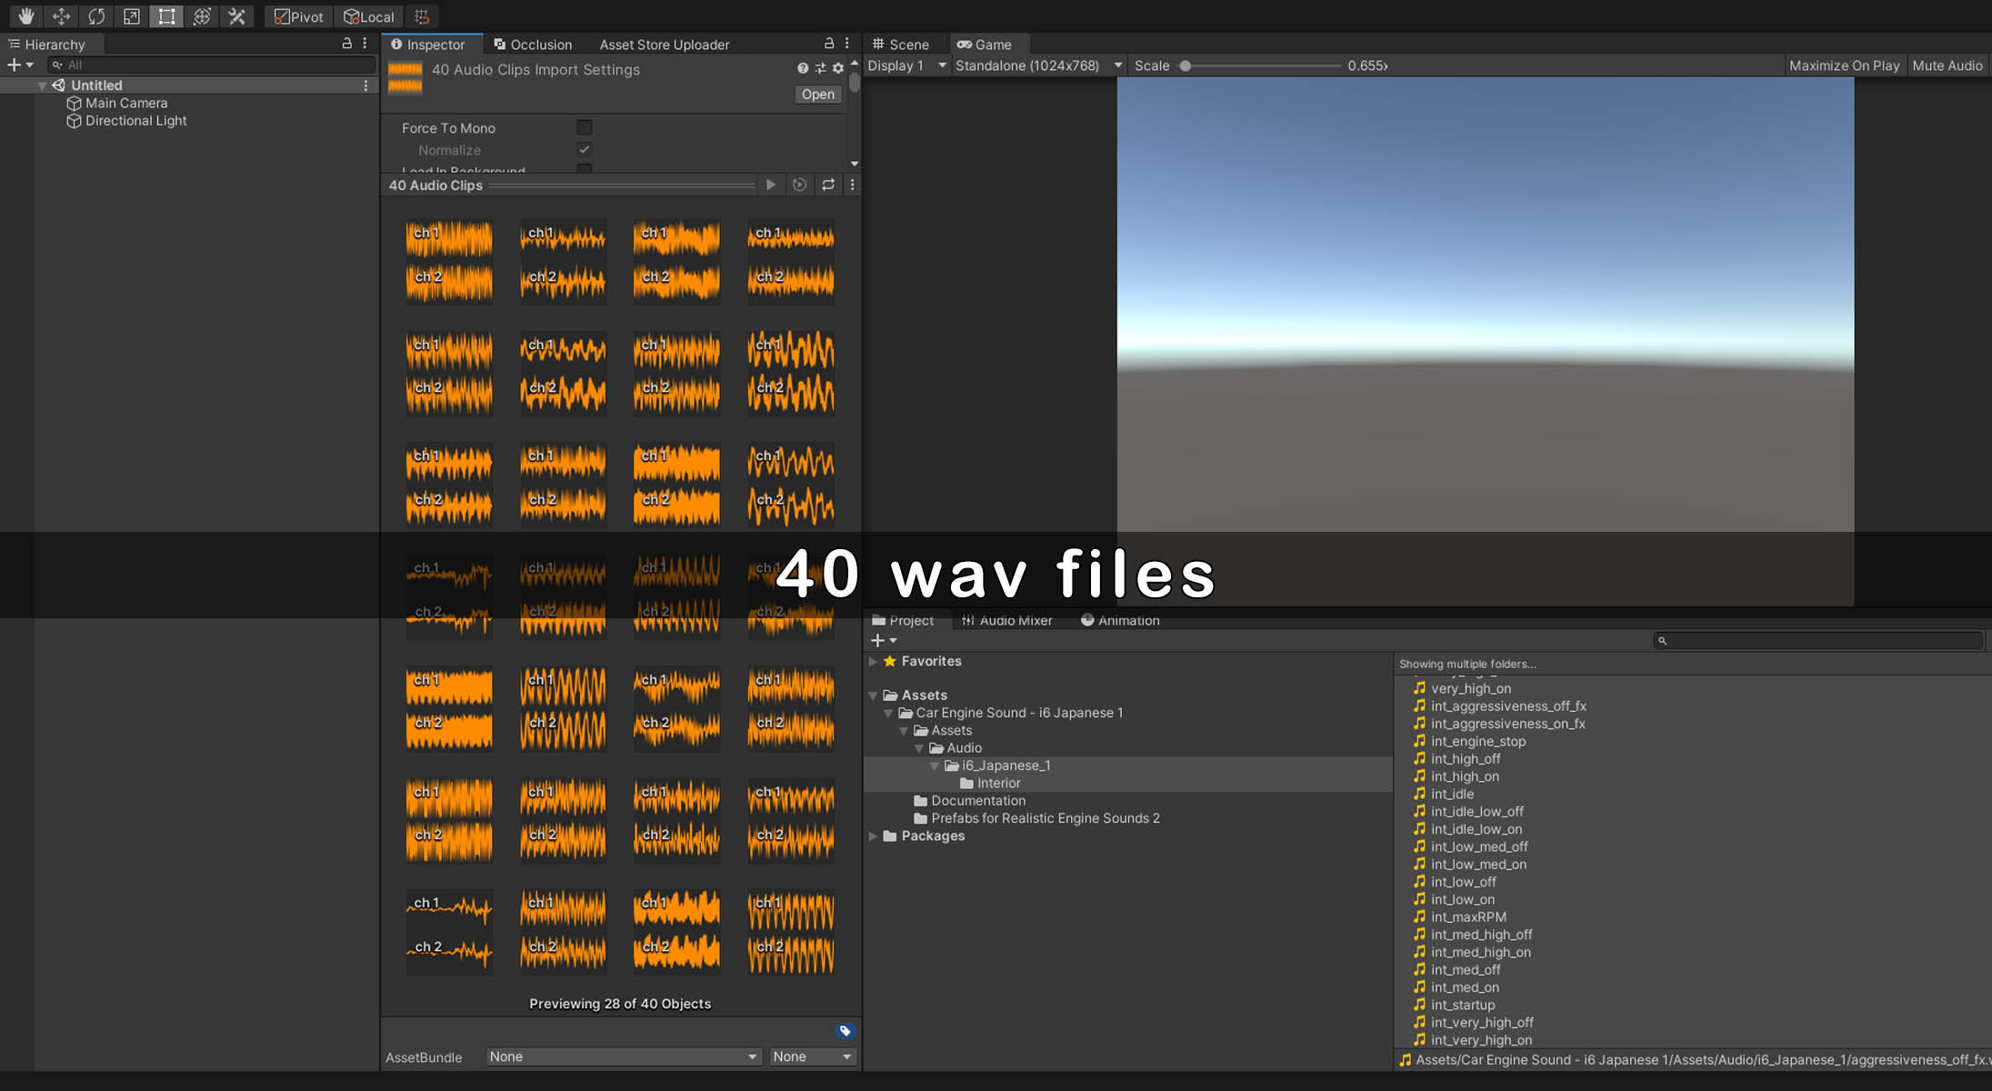Click Maximize On Play button

1844,65
